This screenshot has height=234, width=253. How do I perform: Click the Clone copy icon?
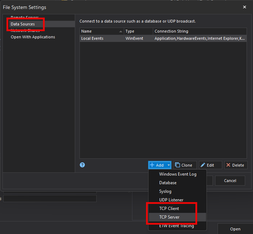[x=177, y=165]
